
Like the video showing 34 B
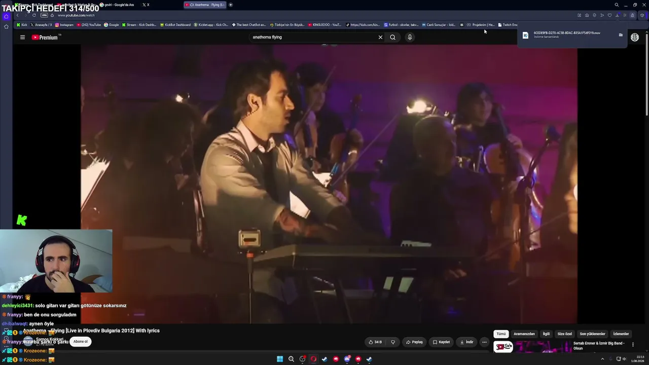tap(375, 342)
